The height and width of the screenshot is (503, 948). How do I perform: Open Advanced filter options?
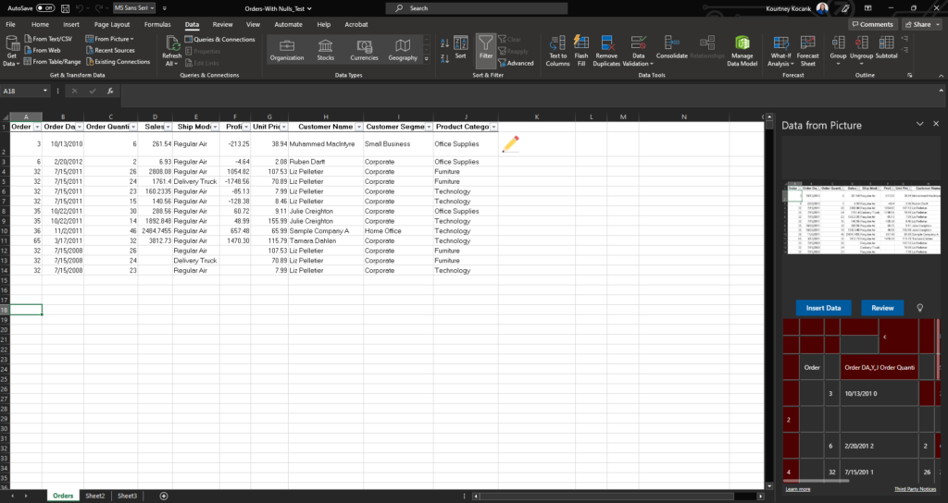point(516,63)
